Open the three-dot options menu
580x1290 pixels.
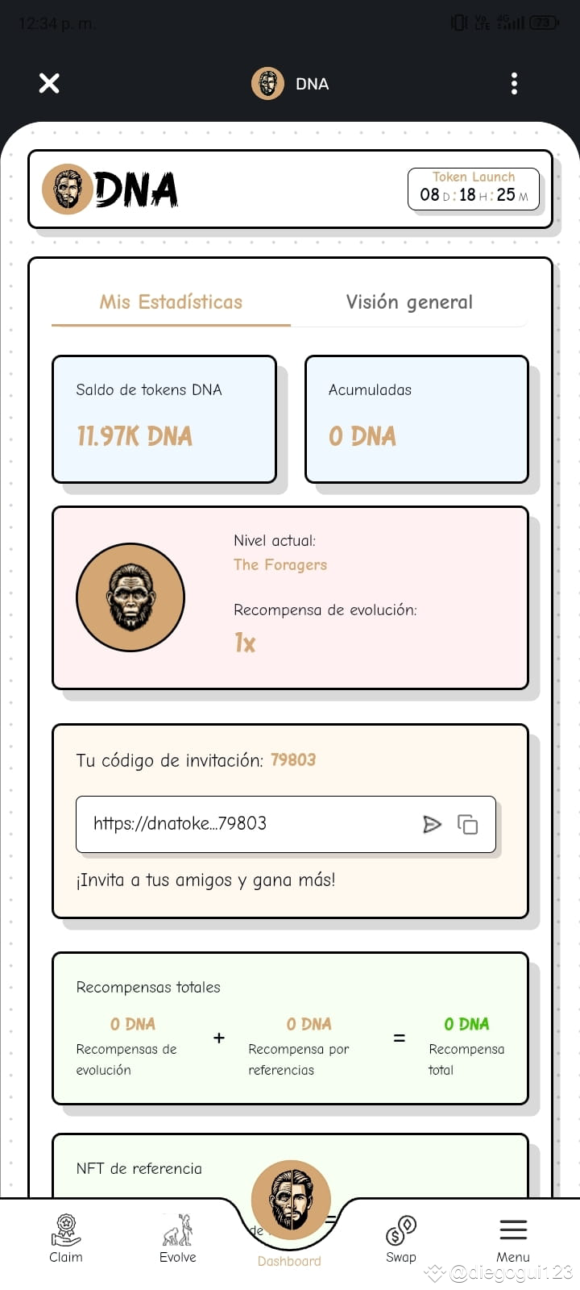514,83
